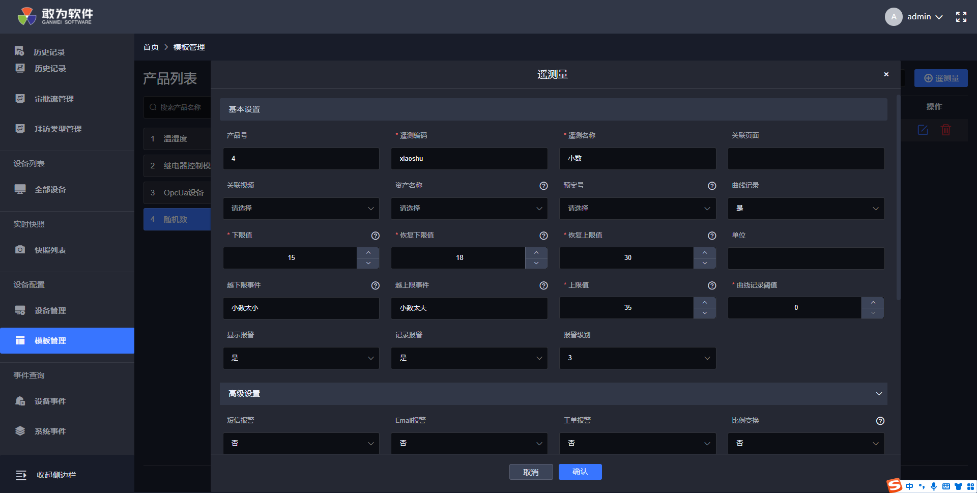Click help icon beside 下限值 label
The image size is (977, 493).
coord(375,236)
